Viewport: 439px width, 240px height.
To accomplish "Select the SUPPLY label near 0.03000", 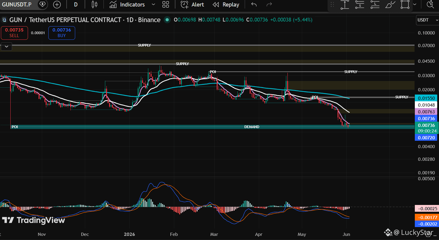I will click(351, 72).
